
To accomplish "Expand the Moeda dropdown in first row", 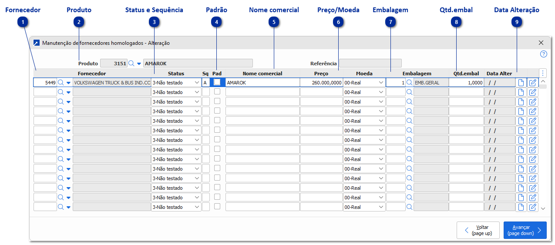I will coord(364,82).
